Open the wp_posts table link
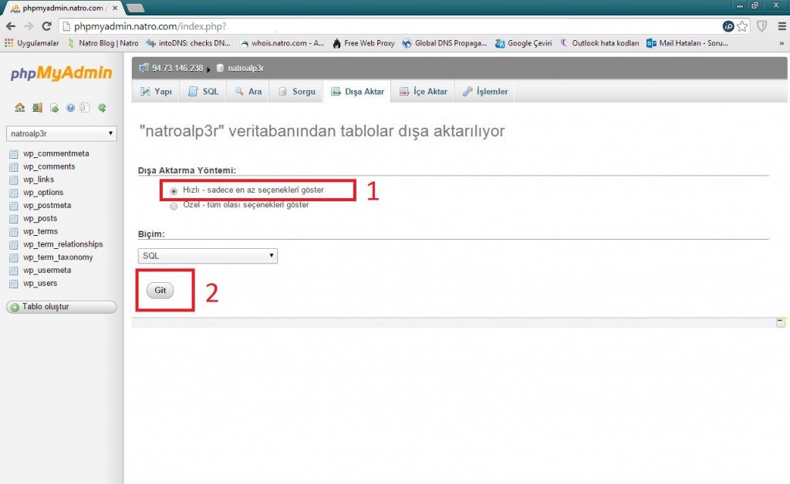The height and width of the screenshot is (484, 790). tap(40, 219)
